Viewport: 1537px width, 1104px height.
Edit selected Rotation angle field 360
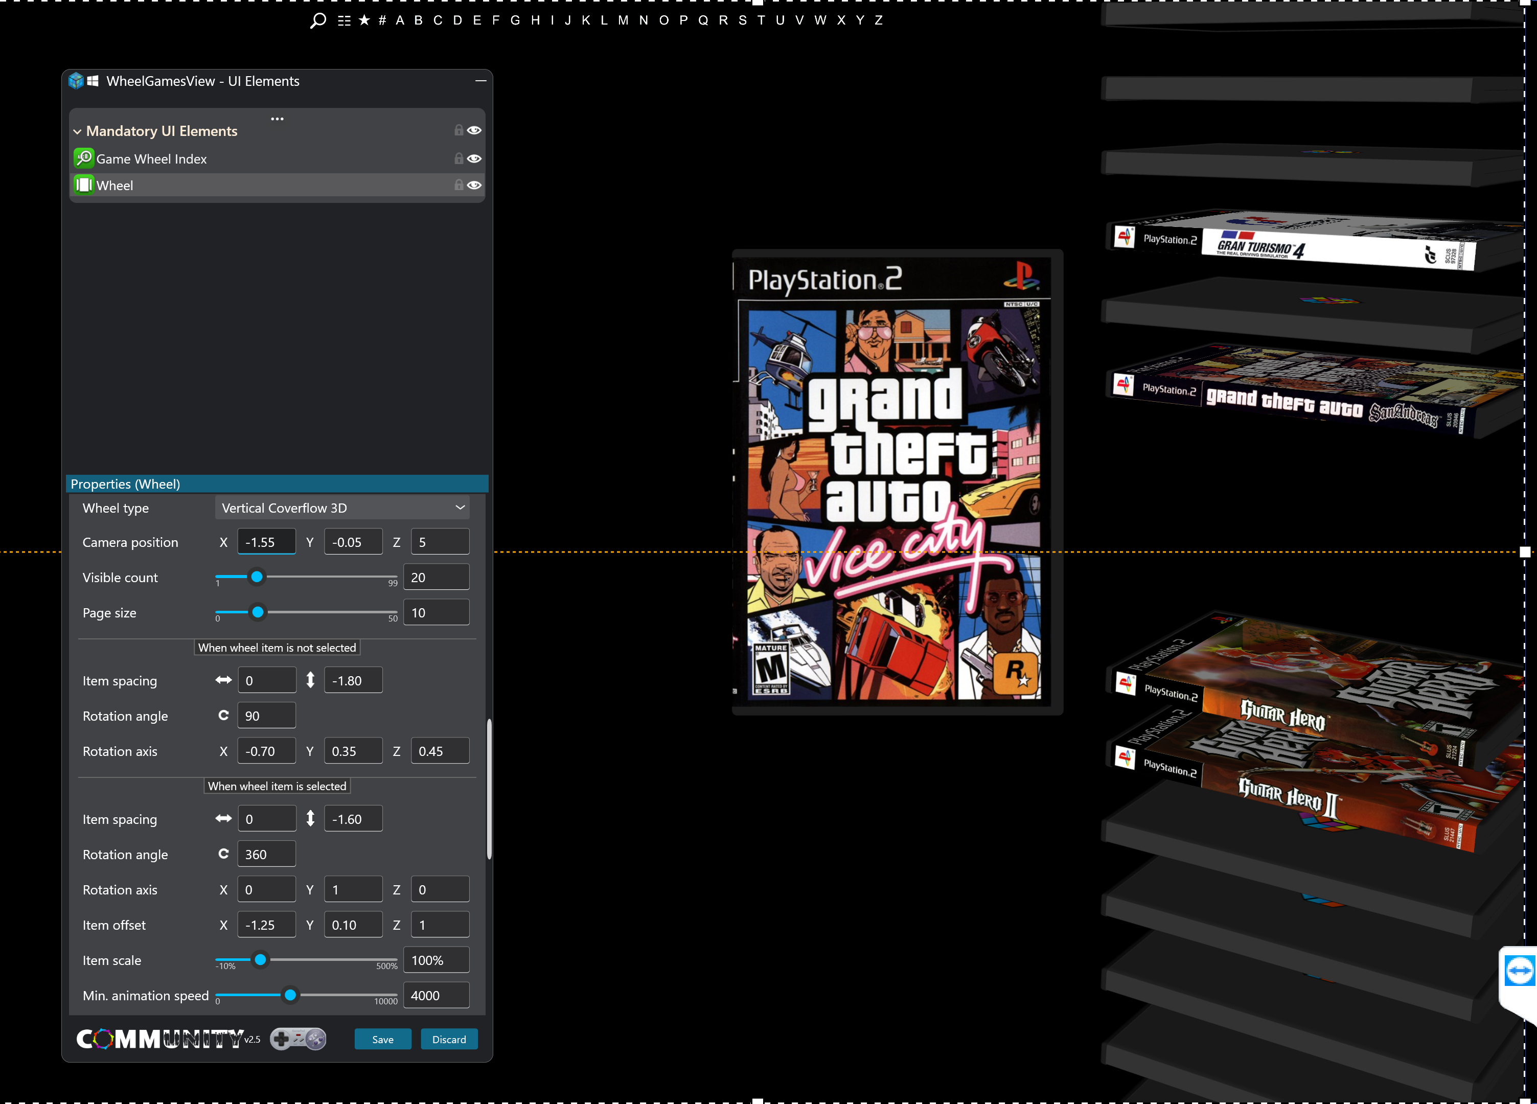click(x=266, y=854)
